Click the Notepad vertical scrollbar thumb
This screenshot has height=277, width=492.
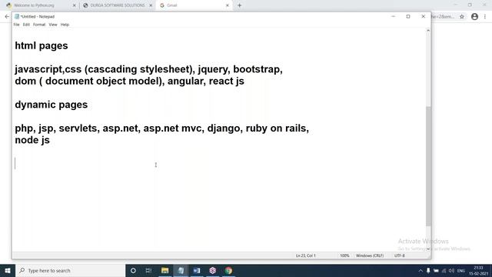click(x=428, y=166)
